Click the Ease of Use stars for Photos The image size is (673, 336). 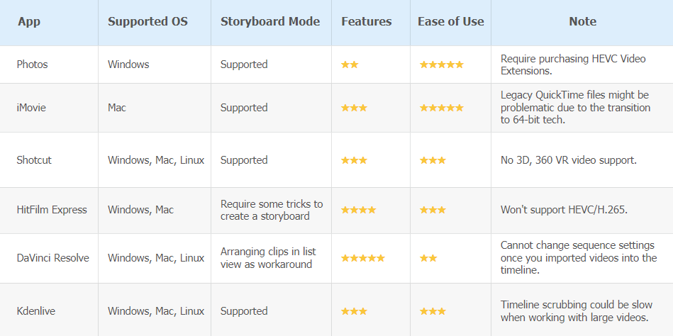[x=441, y=65]
